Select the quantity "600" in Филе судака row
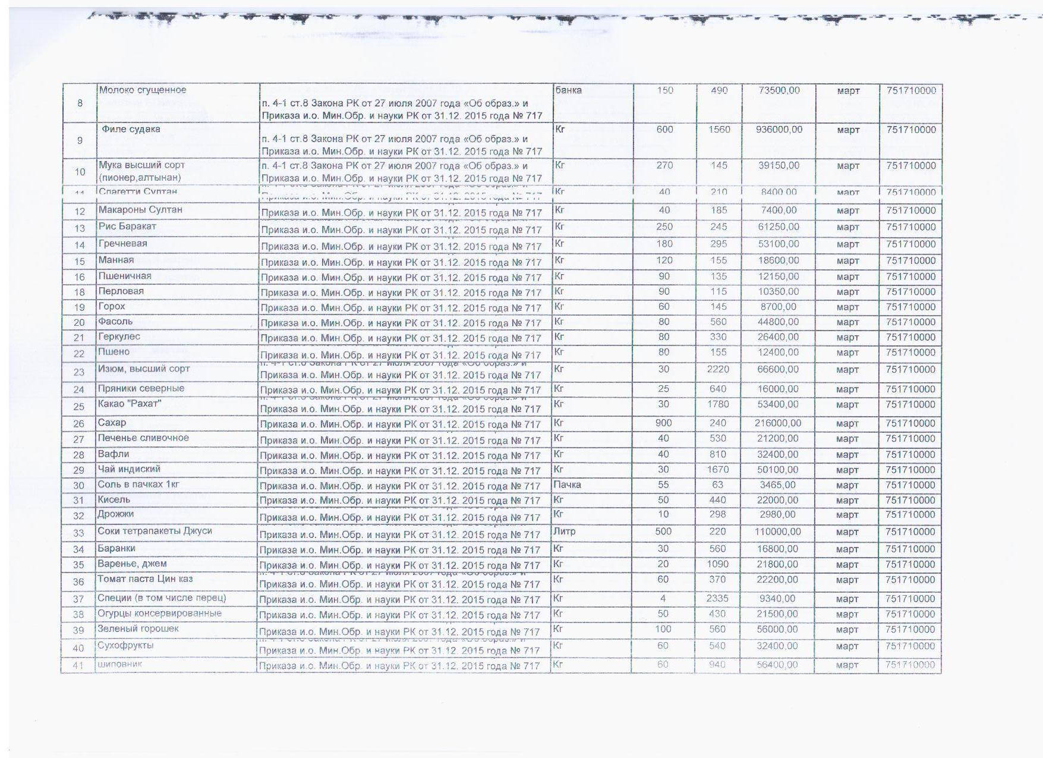Screen dimensions: 1043x758 point(664,130)
